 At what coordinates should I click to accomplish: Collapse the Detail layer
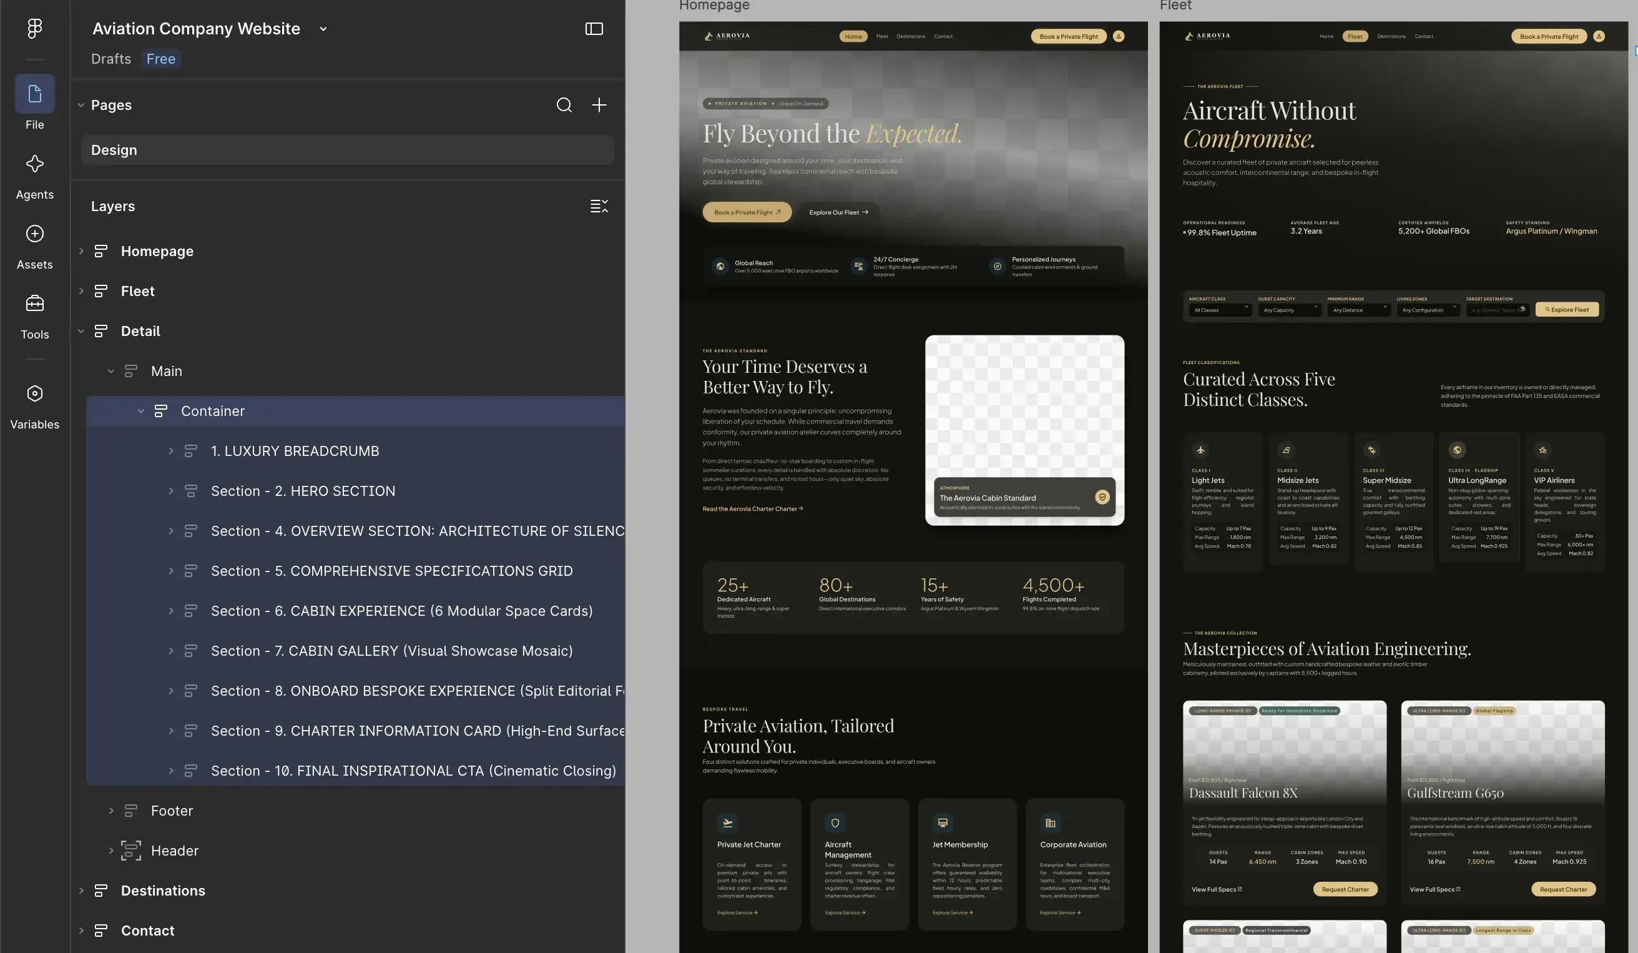click(81, 331)
